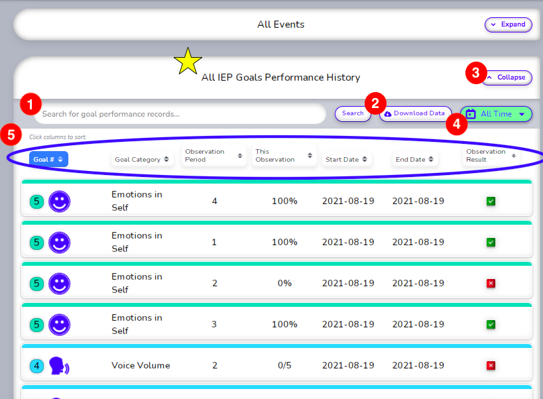Screen dimensions: 543x399
Task: Select "Emotions in Self" text in the 0% row
Action: (137, 284)
